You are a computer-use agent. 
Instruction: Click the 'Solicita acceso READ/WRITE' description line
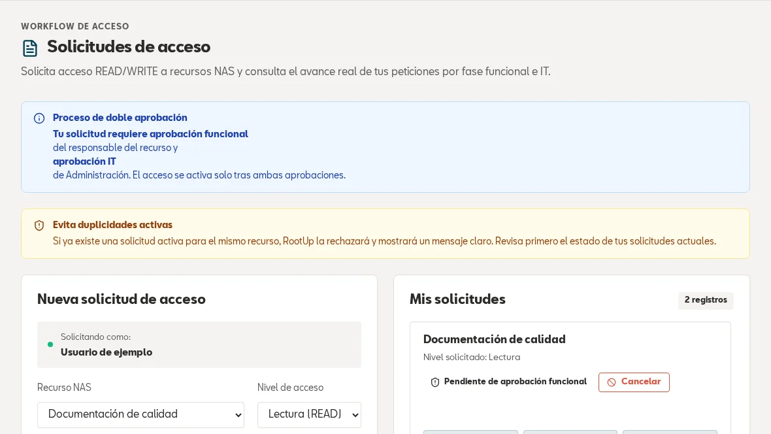tap(286, 72)
